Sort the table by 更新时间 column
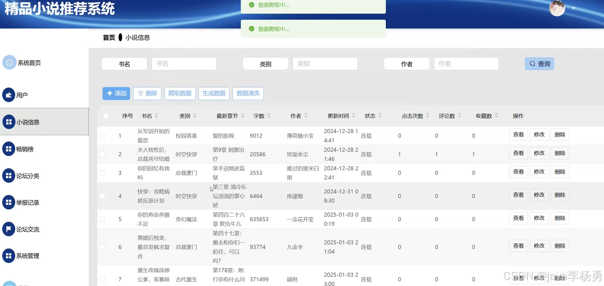Image resolution: width=604 pixels, height=286 pixels. pyautogui.click(x=353, y=116)
